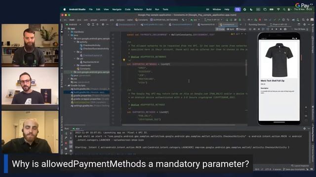Open the Tools menu
The height and width of the screenshot is (177, 316).
[165, 9]
